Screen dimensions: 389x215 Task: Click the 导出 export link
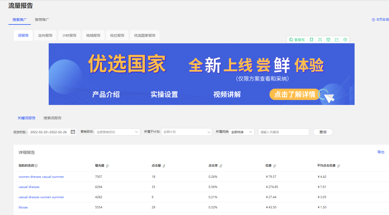(x=381, y=152)
